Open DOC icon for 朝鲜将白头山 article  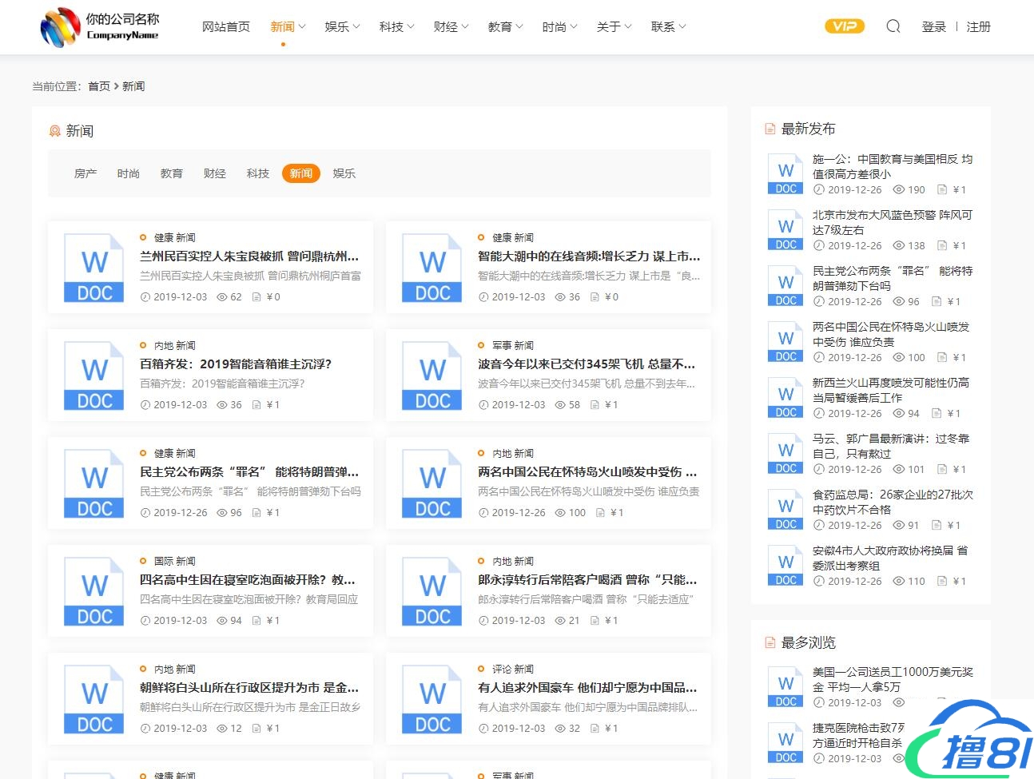pos(94,699)
